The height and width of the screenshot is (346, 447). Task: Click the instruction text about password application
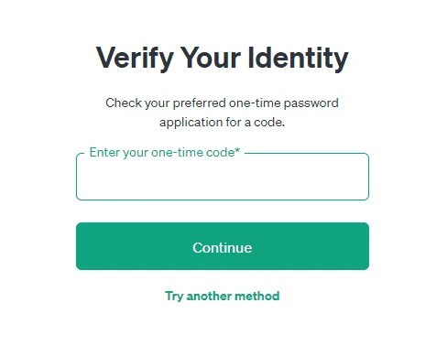point(222,113)
